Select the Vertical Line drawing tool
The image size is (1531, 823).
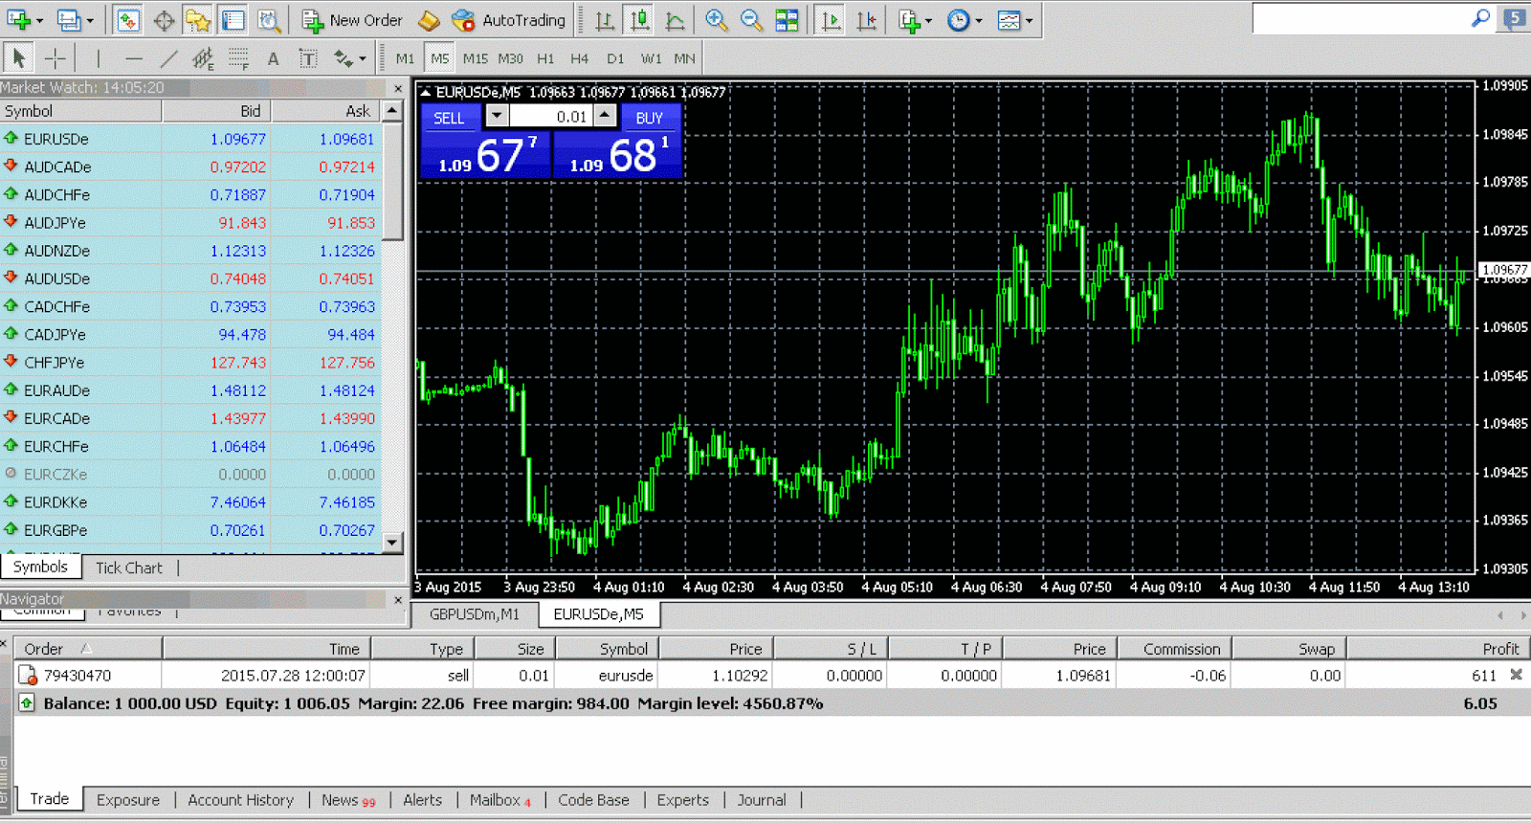[x=98, y=58]
